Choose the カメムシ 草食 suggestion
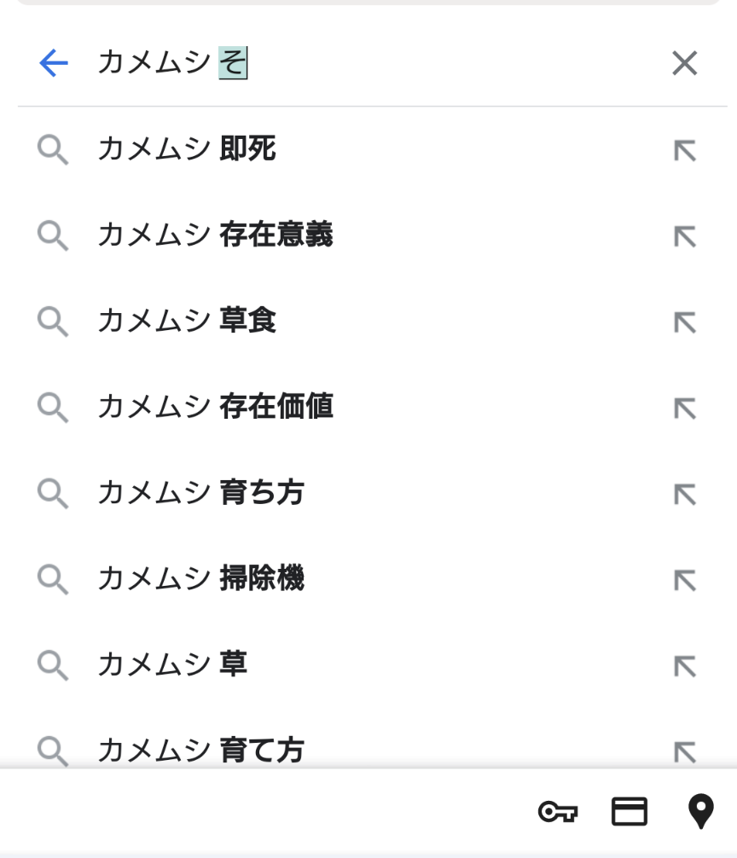 [187, 322]
